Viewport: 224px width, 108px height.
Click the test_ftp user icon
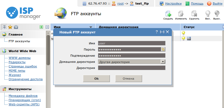pyautogui.click(x=132, y=3)
